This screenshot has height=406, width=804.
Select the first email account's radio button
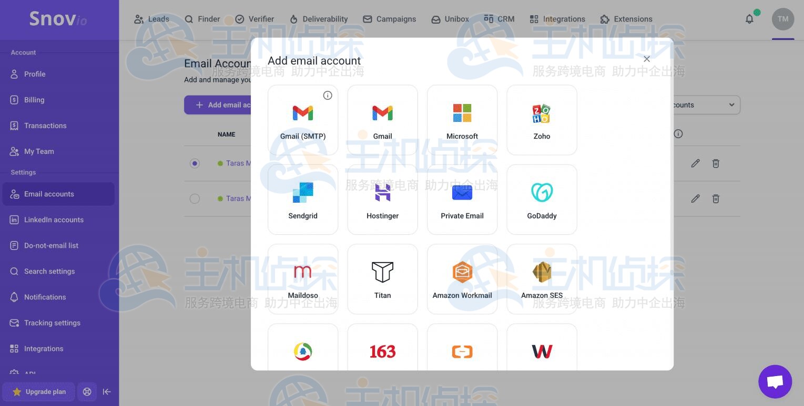[x=195, y=163]
